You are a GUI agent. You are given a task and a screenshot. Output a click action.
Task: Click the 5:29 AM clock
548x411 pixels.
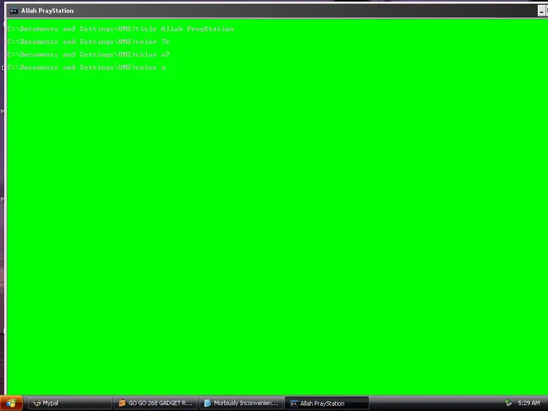click(x=528, y=403)
